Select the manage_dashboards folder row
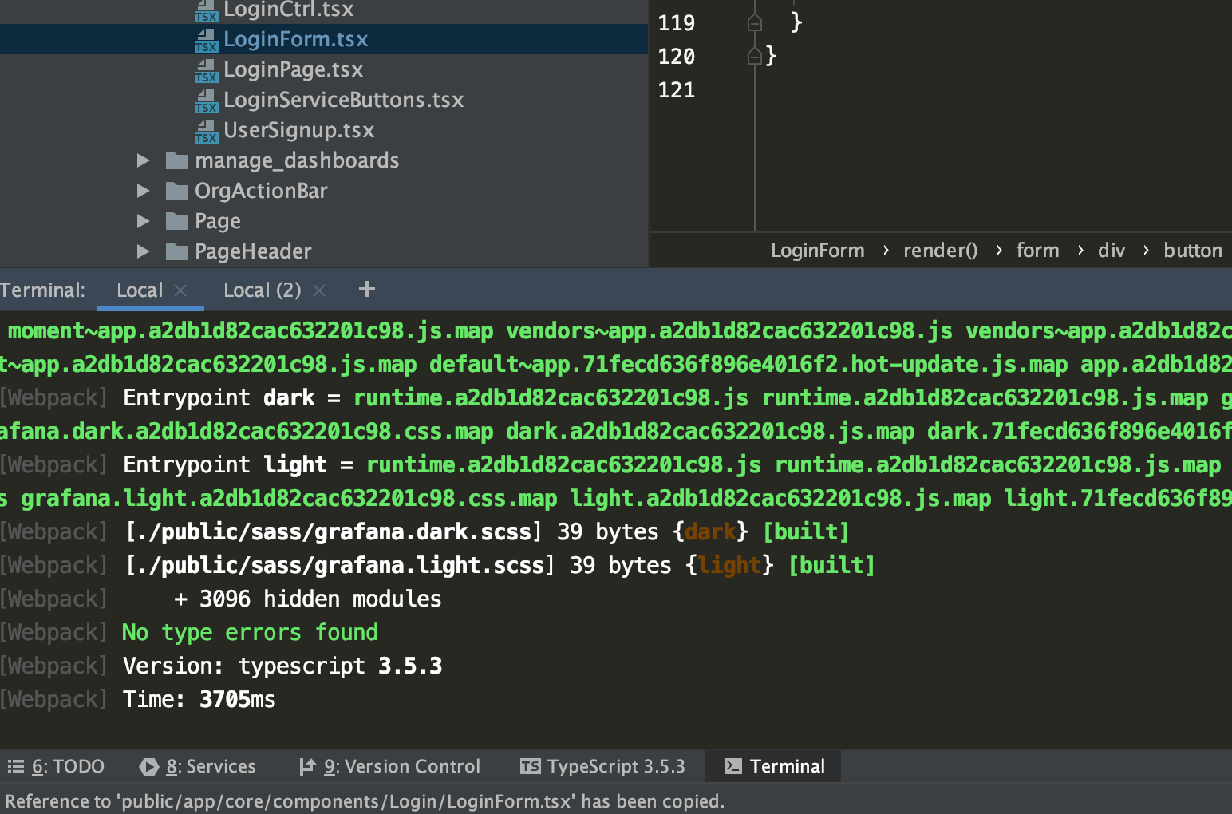Viewport: 1232px width, 814px height. (x=324, y=160)
